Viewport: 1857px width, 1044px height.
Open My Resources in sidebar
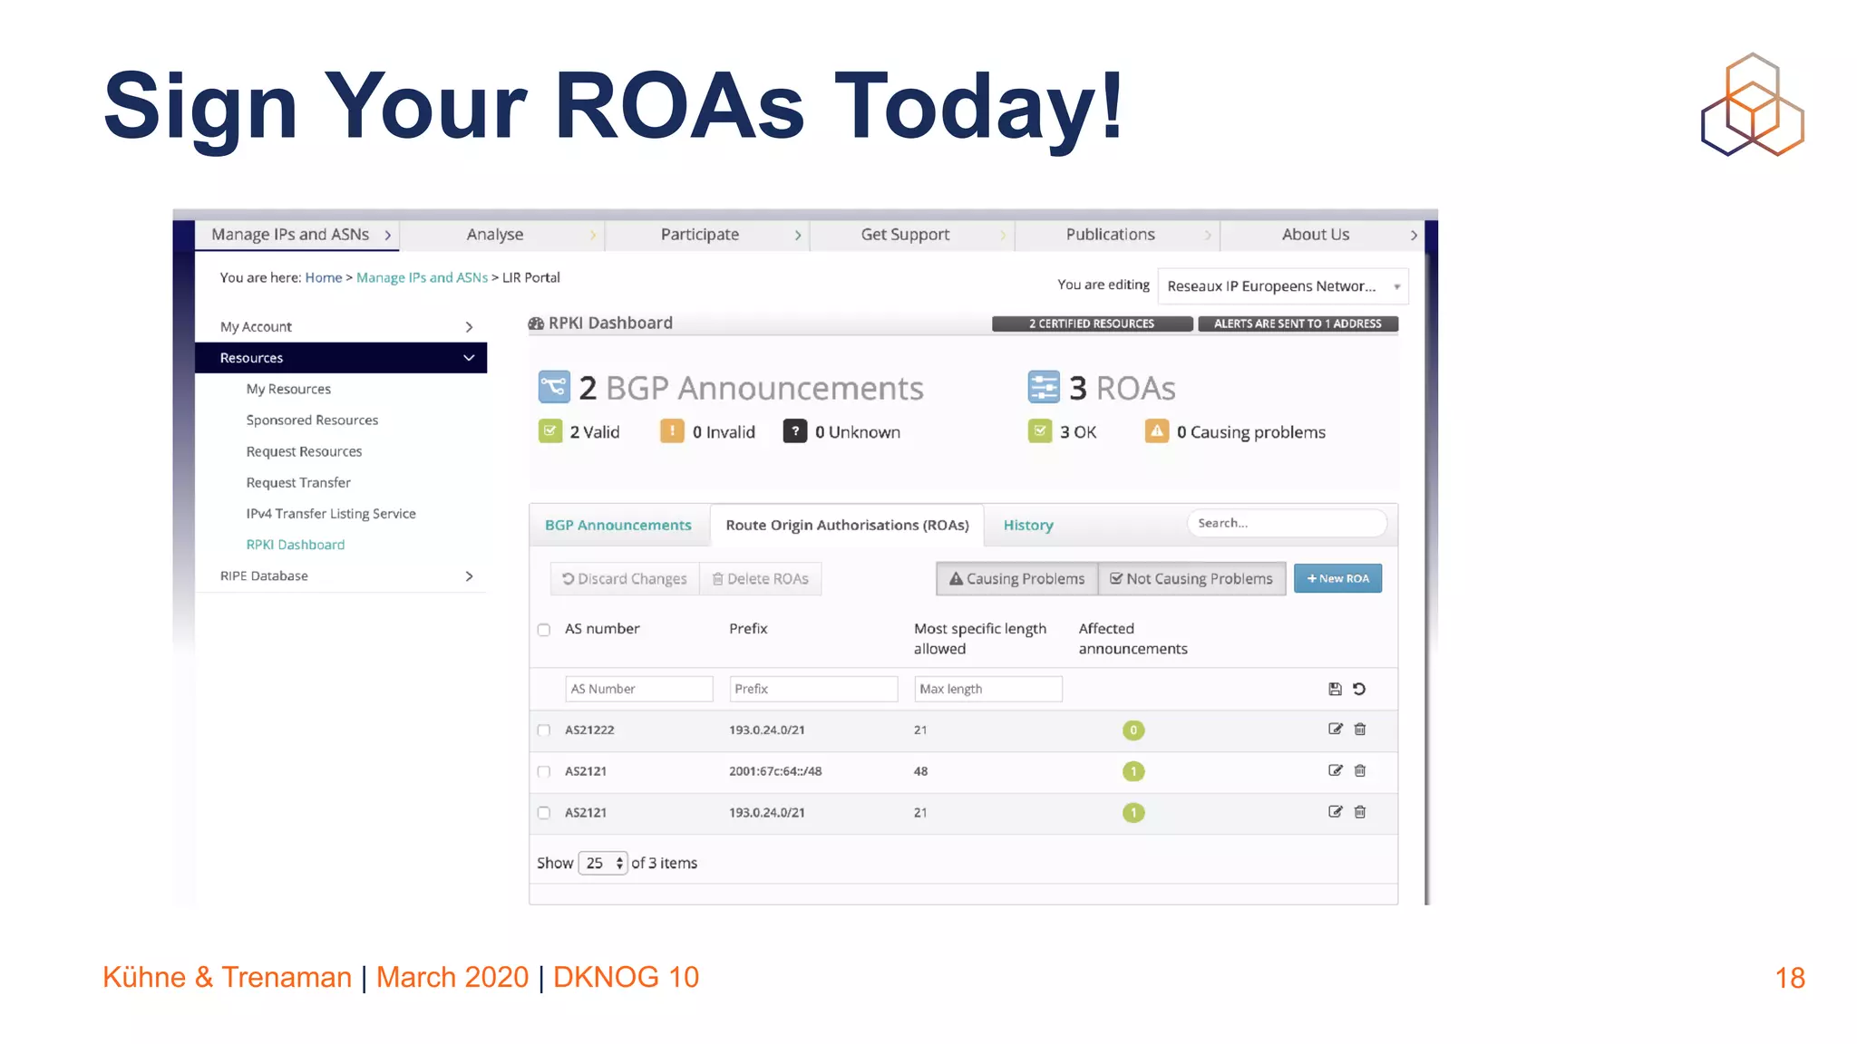click(x=288, y=389)
